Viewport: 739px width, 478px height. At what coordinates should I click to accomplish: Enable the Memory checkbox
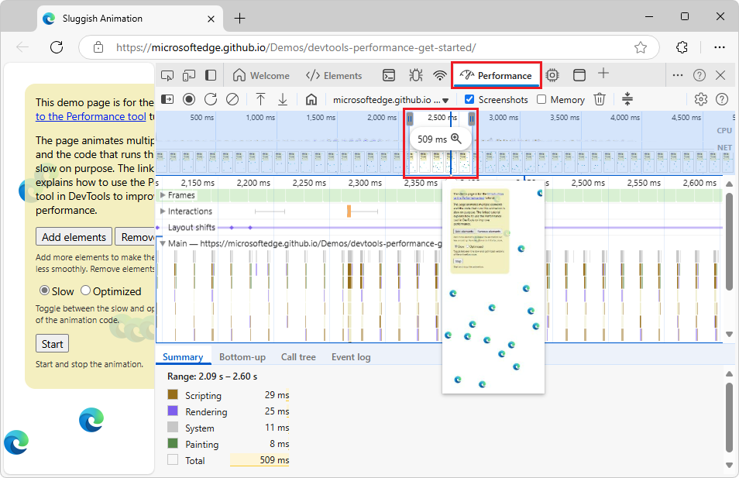click(541, 99)
